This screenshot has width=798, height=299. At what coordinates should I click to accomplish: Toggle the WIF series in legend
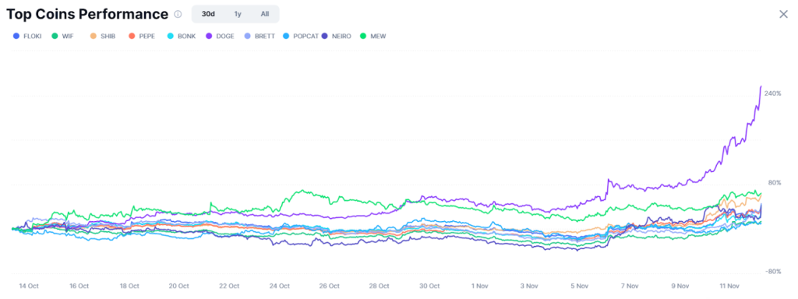click(x=62, y=36)
